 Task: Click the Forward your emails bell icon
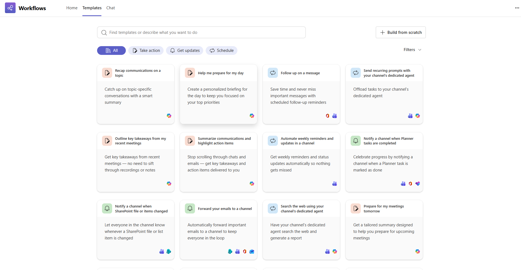pos(190,209)
